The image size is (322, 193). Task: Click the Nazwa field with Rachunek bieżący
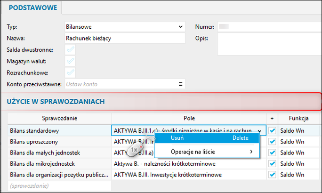pyautogui.click(x=125, y=38)
